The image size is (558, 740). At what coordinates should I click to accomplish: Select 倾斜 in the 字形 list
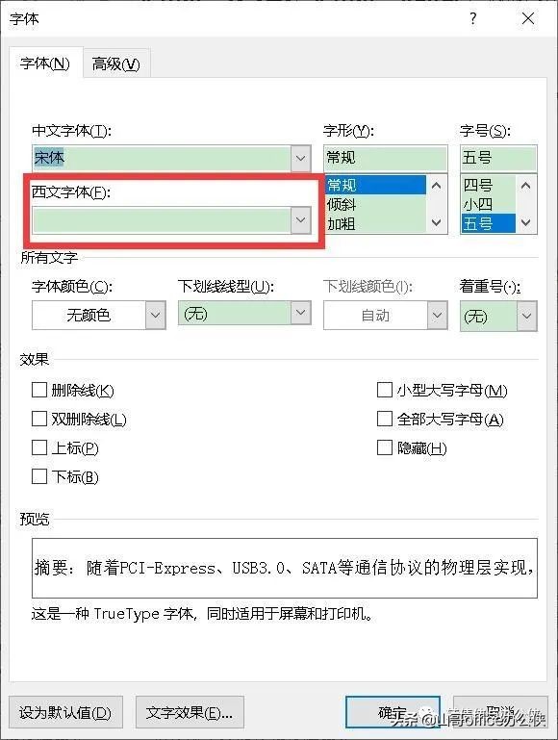[x=342, y=205]
